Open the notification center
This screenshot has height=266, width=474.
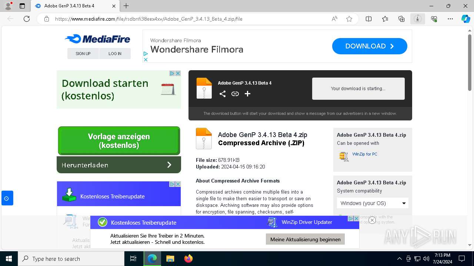[462, 259]
